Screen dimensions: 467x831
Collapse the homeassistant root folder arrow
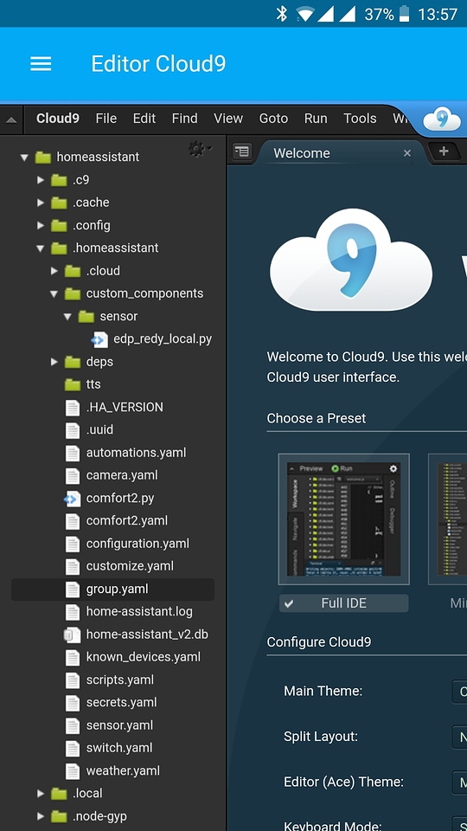[24, 157]
